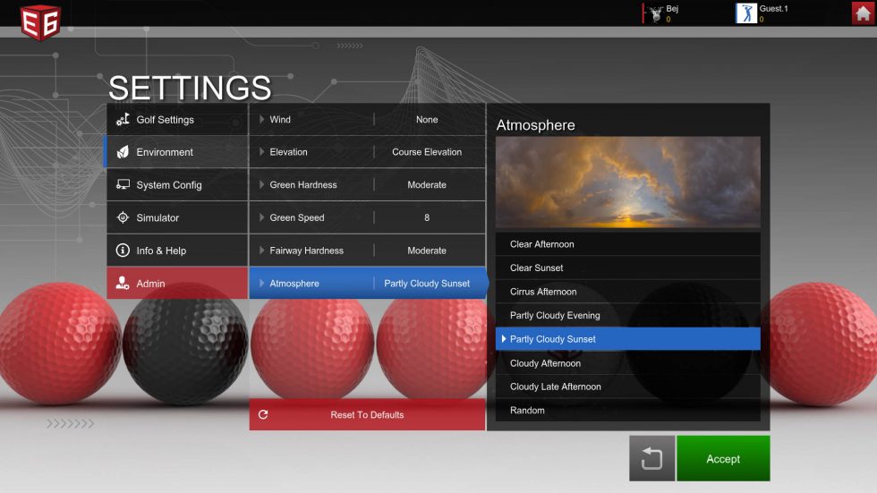This screenshot has width=877, height=493.
Task: Choose Random atmosphere
Action: pyautogui.click(x=627, y=410)
